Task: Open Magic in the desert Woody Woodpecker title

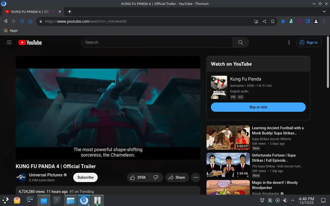Action: pyautogui.click(x=275, y=185)
